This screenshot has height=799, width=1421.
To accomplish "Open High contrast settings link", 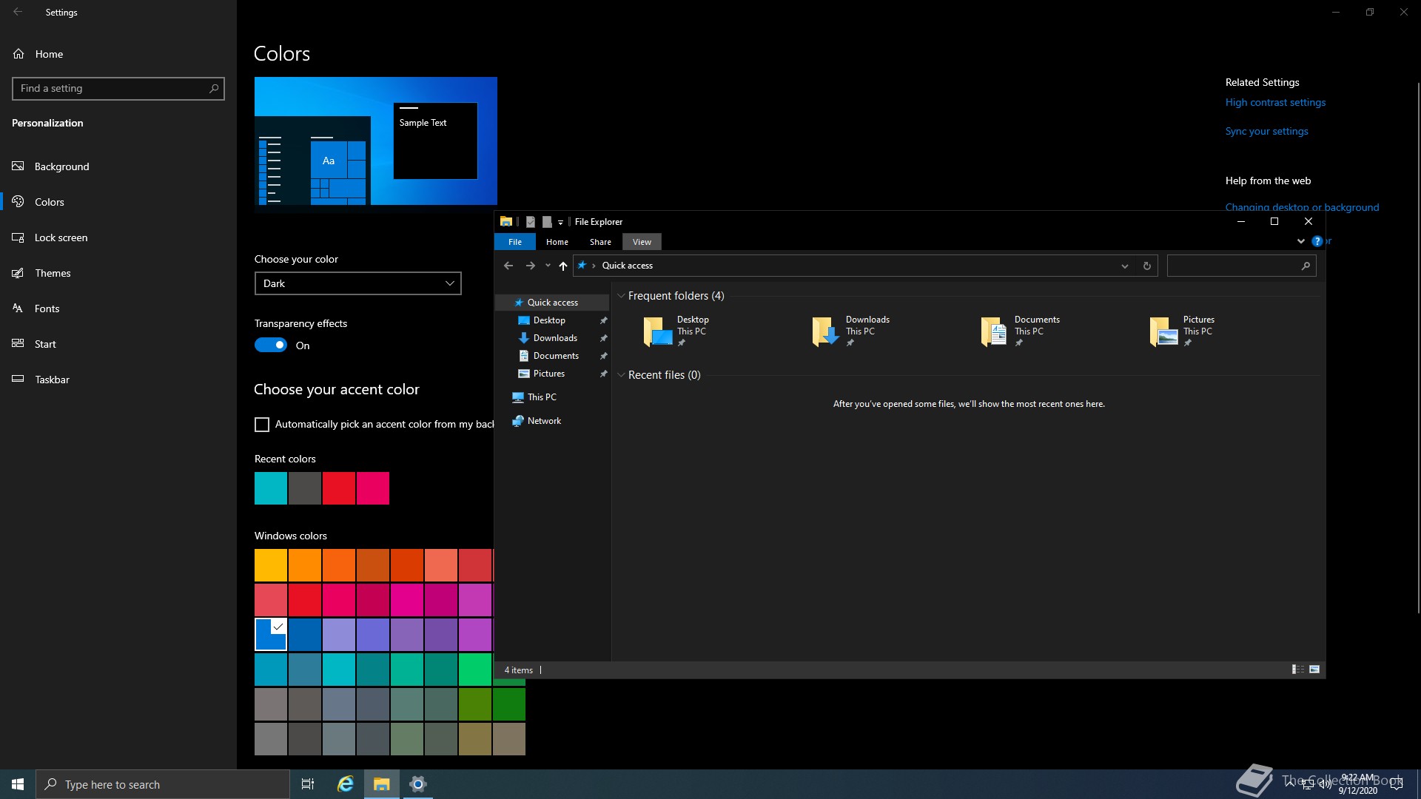I will point(1275,103).
